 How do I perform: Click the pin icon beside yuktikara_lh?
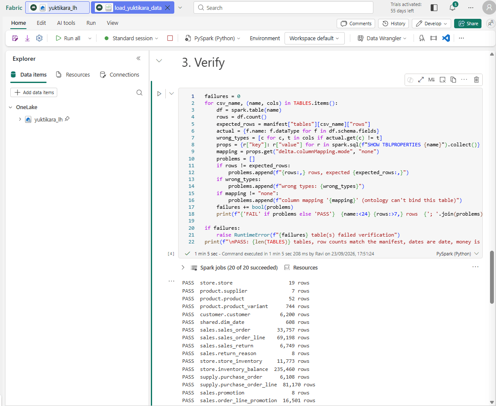tap(67, 119)
